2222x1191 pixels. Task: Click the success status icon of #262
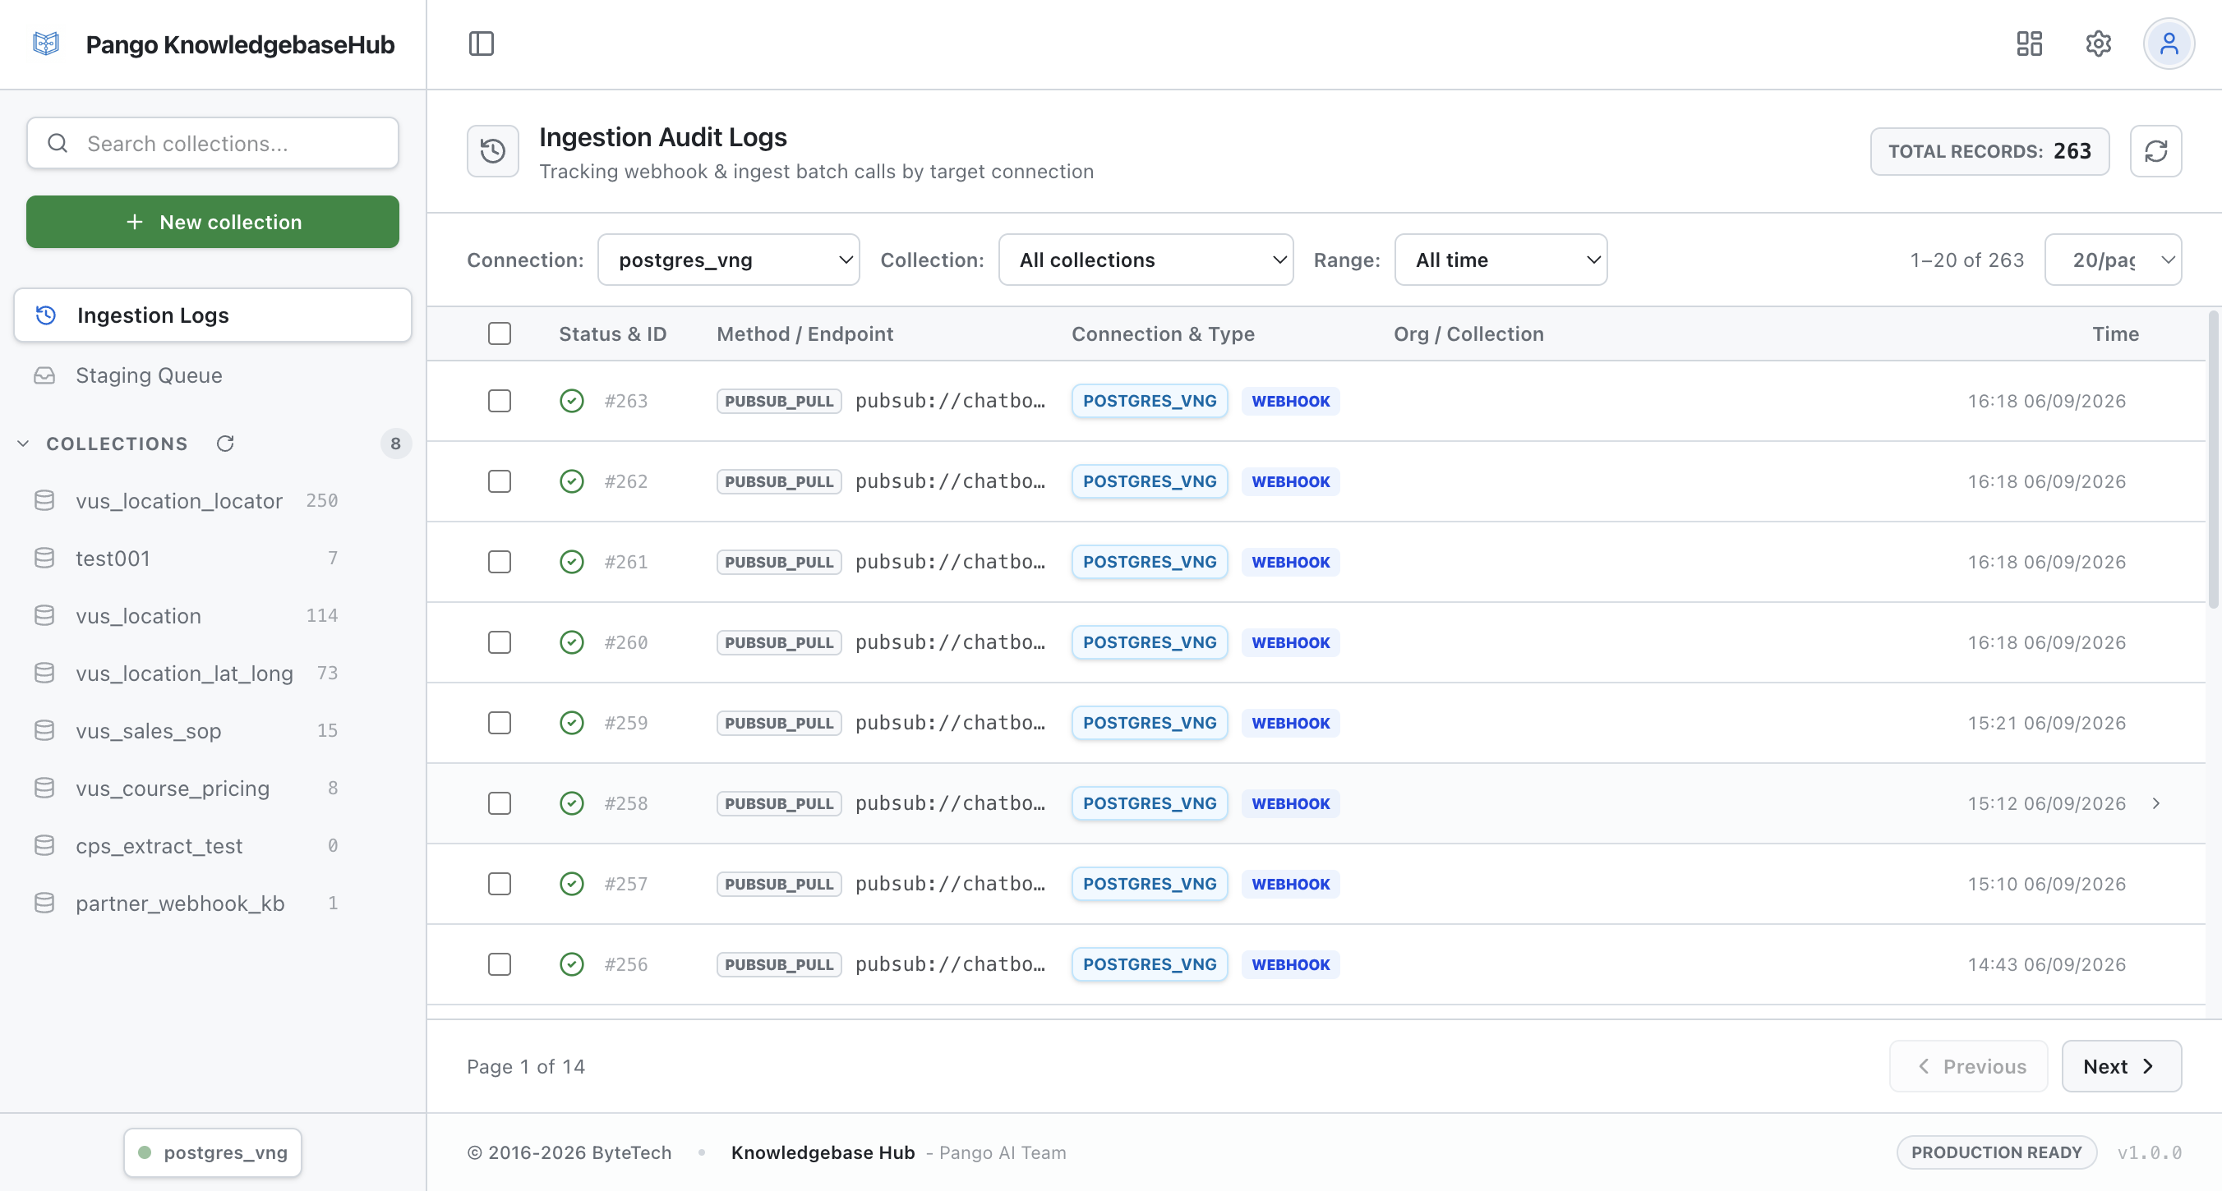click(x=572, y=481)
